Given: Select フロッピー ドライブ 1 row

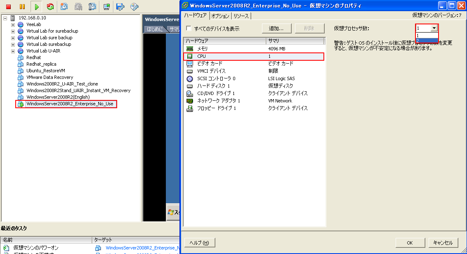Looking at the screenshot, I should tap(254, 108).
